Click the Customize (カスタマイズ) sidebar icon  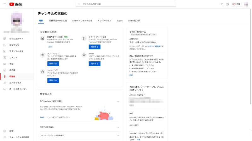coord(5,83)
